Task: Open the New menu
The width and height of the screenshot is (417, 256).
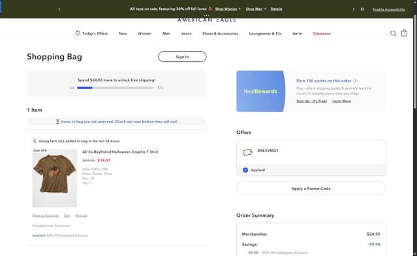Action: [123, 33]
